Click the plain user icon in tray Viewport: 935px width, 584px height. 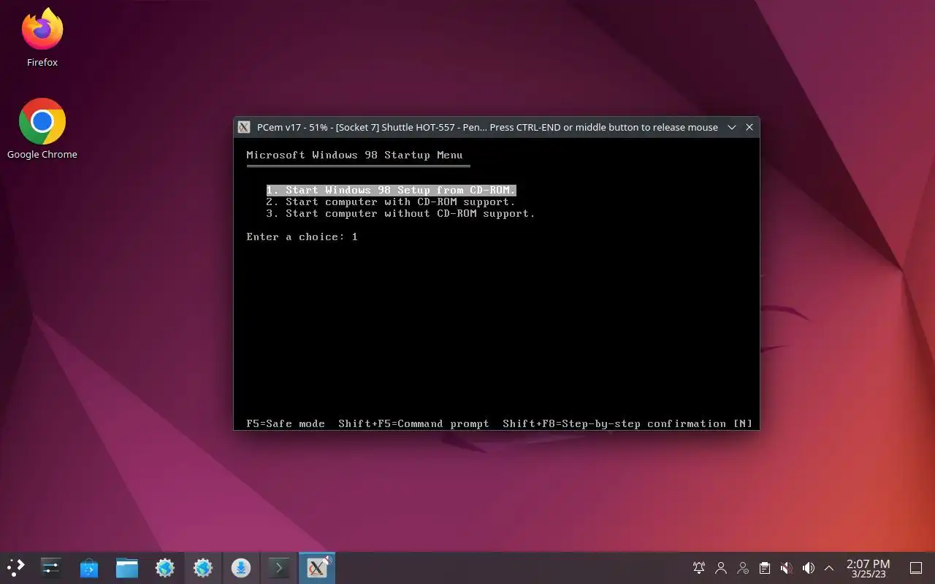(721, 567)
